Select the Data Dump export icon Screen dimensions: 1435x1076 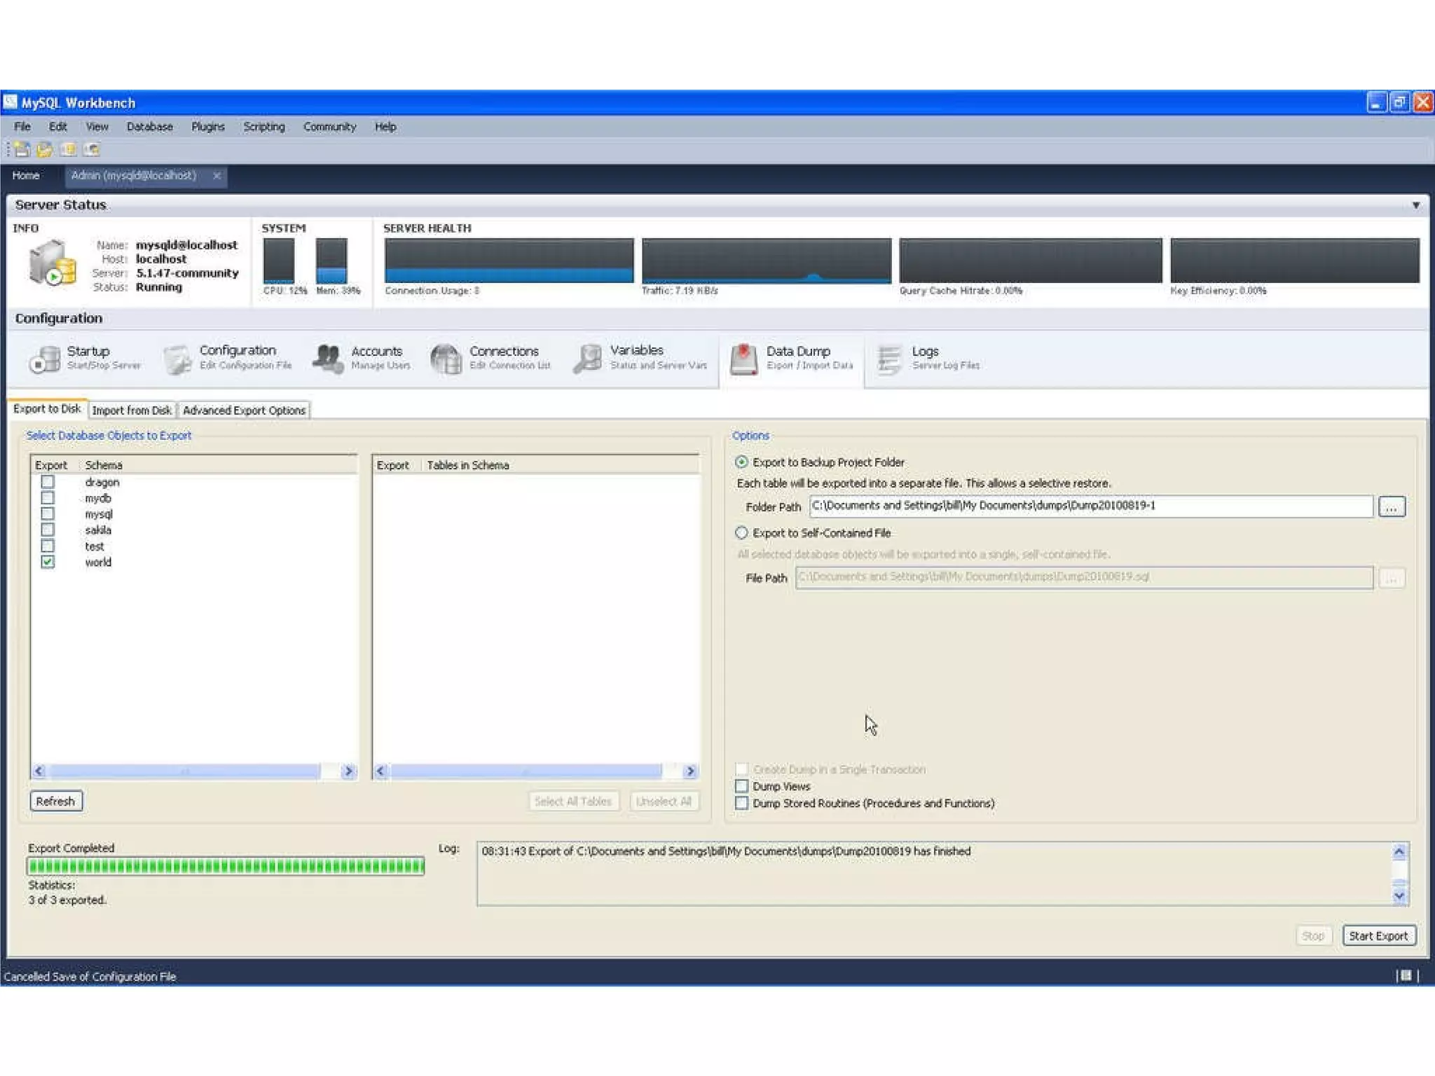pyautogui.click(x=743, y=358)
